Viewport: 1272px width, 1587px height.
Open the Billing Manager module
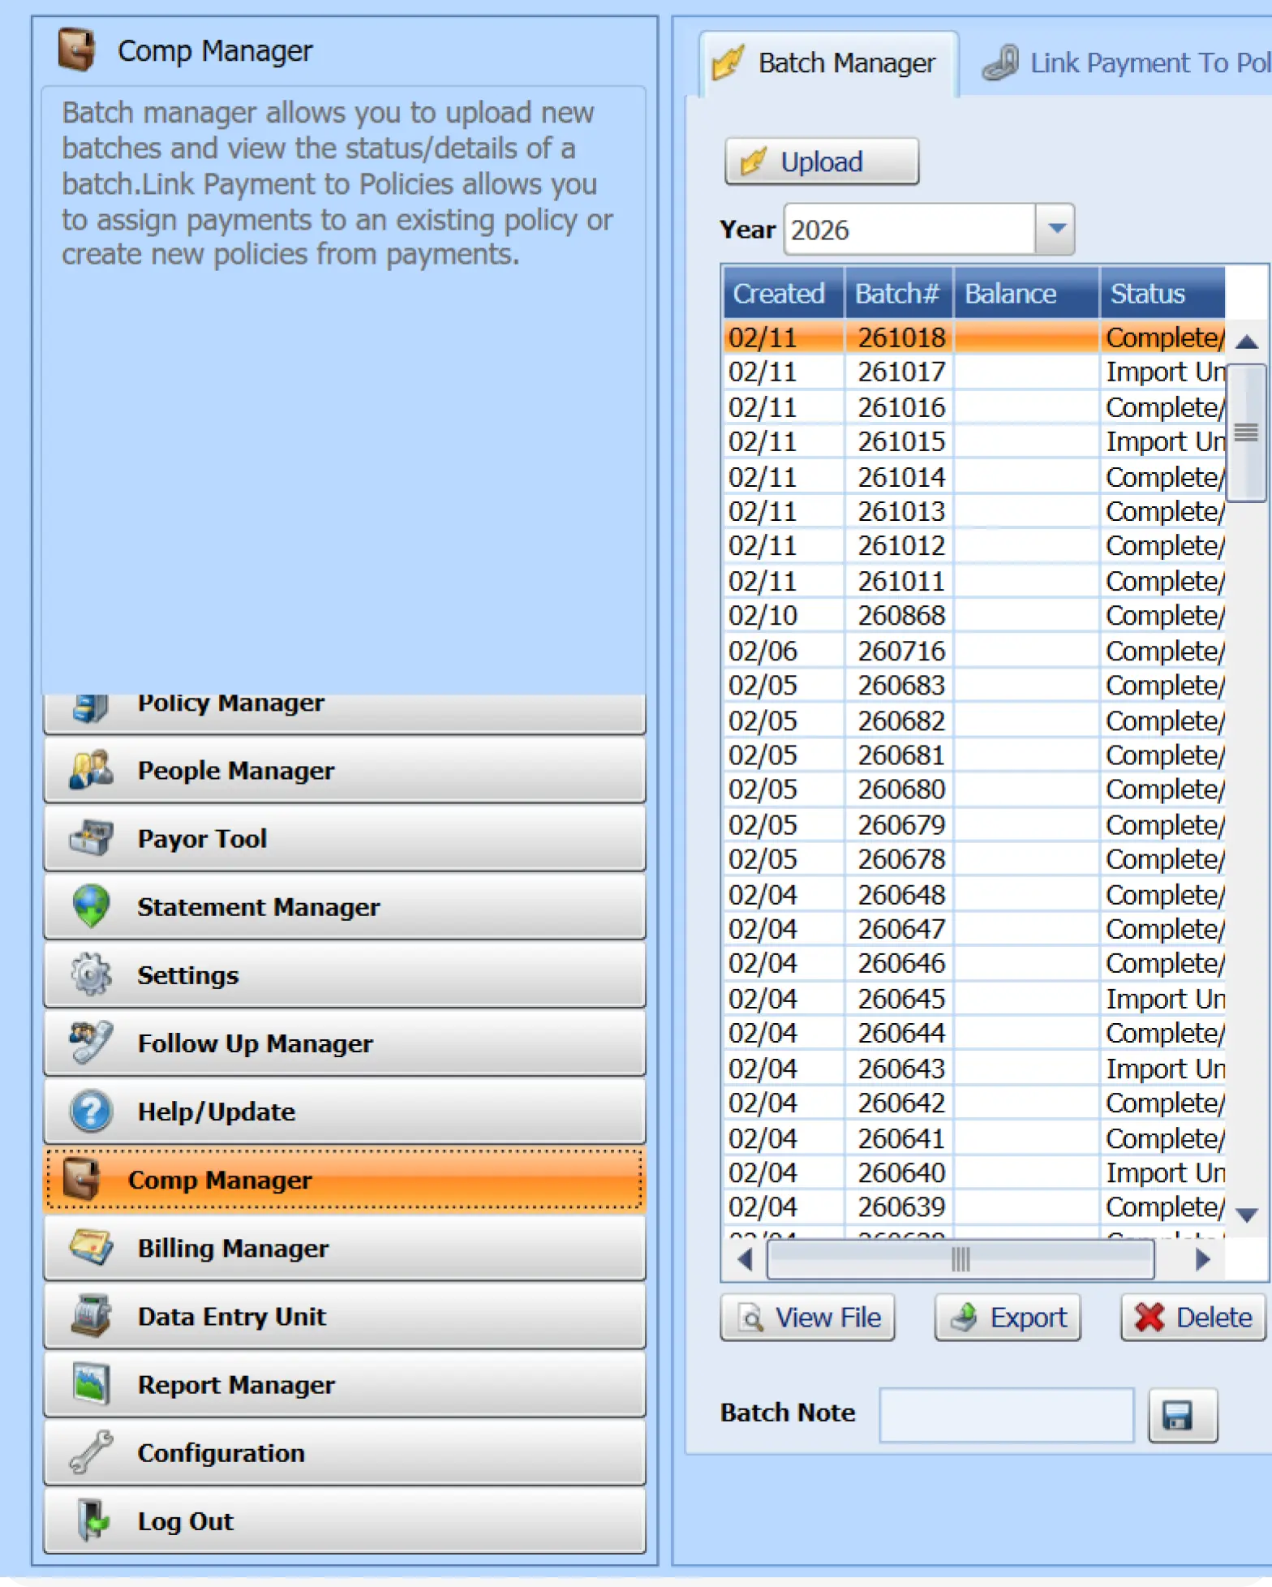click(x=344, y=1248)
